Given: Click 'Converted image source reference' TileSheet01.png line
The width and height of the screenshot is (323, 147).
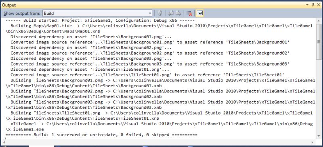Looking at the screenshot, I should tap(147, 75).
